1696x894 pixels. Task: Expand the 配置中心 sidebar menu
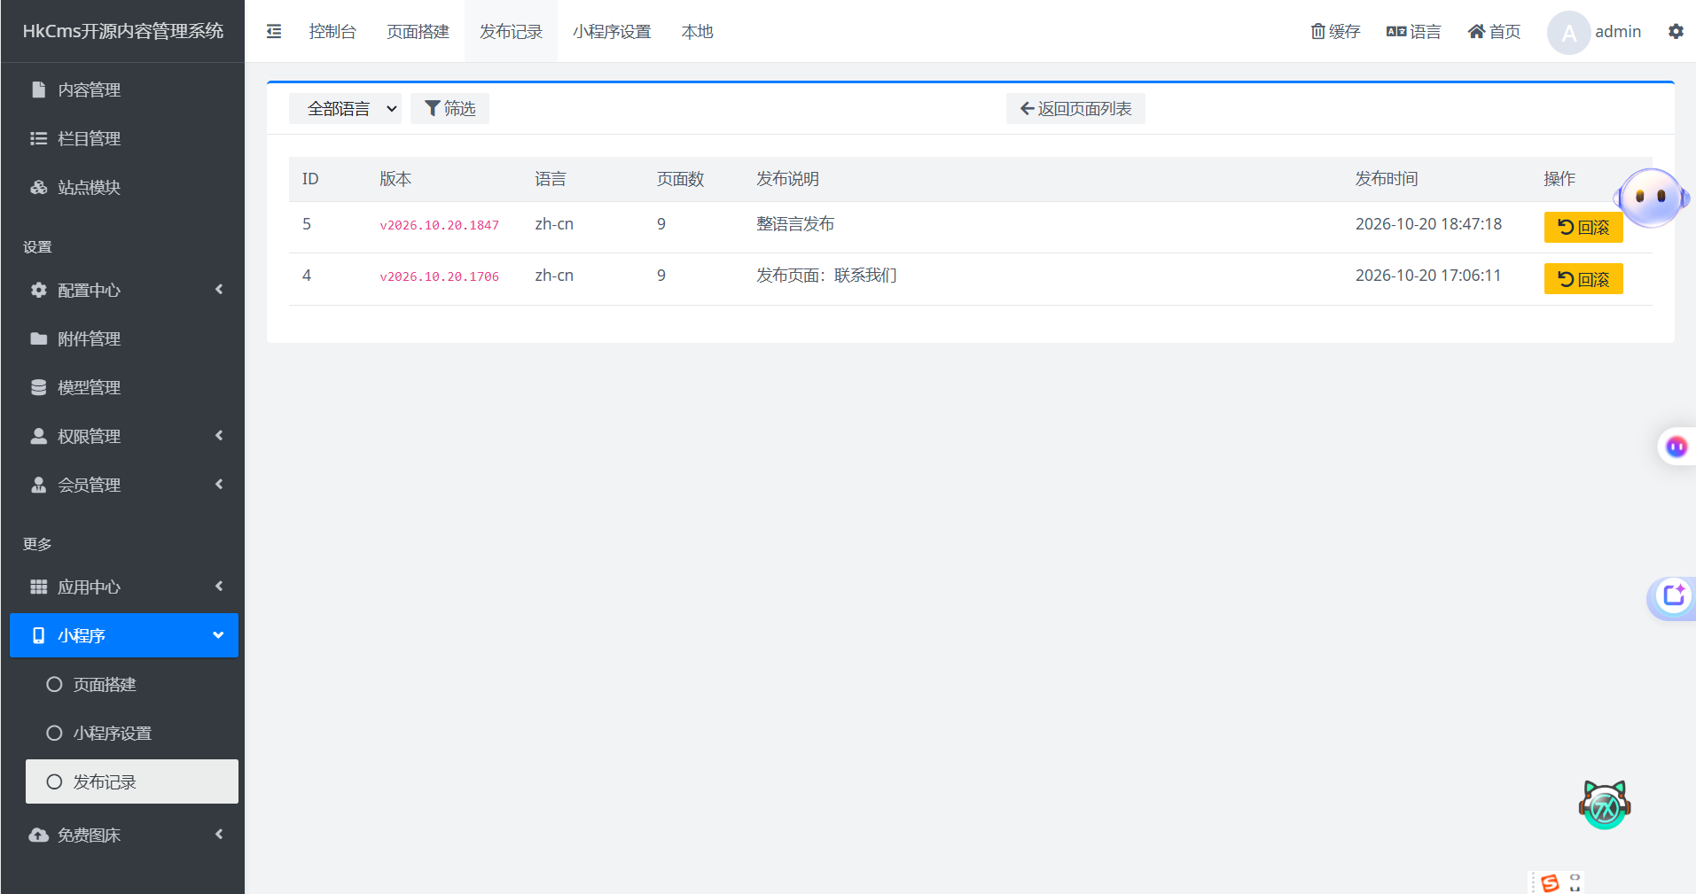click(124, 290)
